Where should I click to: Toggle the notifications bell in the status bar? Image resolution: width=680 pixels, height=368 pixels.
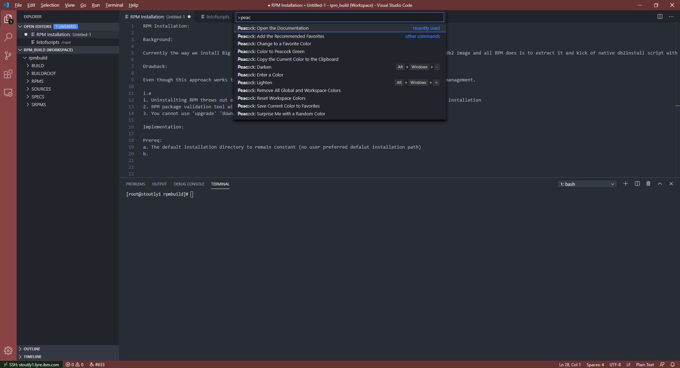[x=673, y=365]
